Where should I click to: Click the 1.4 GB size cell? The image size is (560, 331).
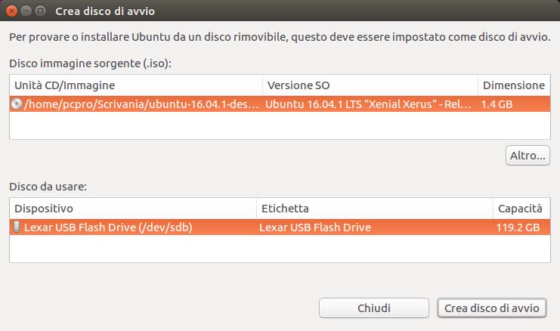pyautogui.click(x=497, y=104)
